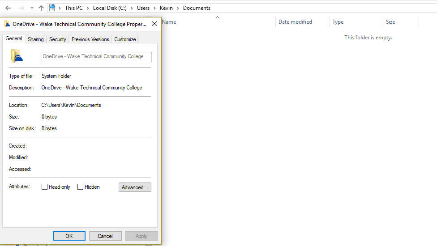Click the Apply button
The height and width of the screenshot is (246, 437).
[x=141, y=236]
